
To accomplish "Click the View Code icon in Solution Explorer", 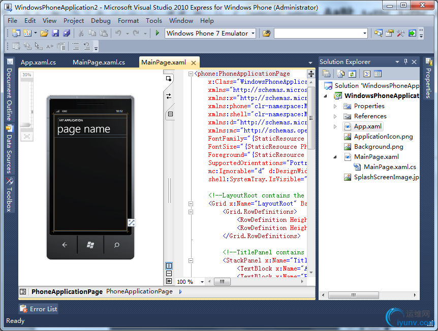I will 367,74.
